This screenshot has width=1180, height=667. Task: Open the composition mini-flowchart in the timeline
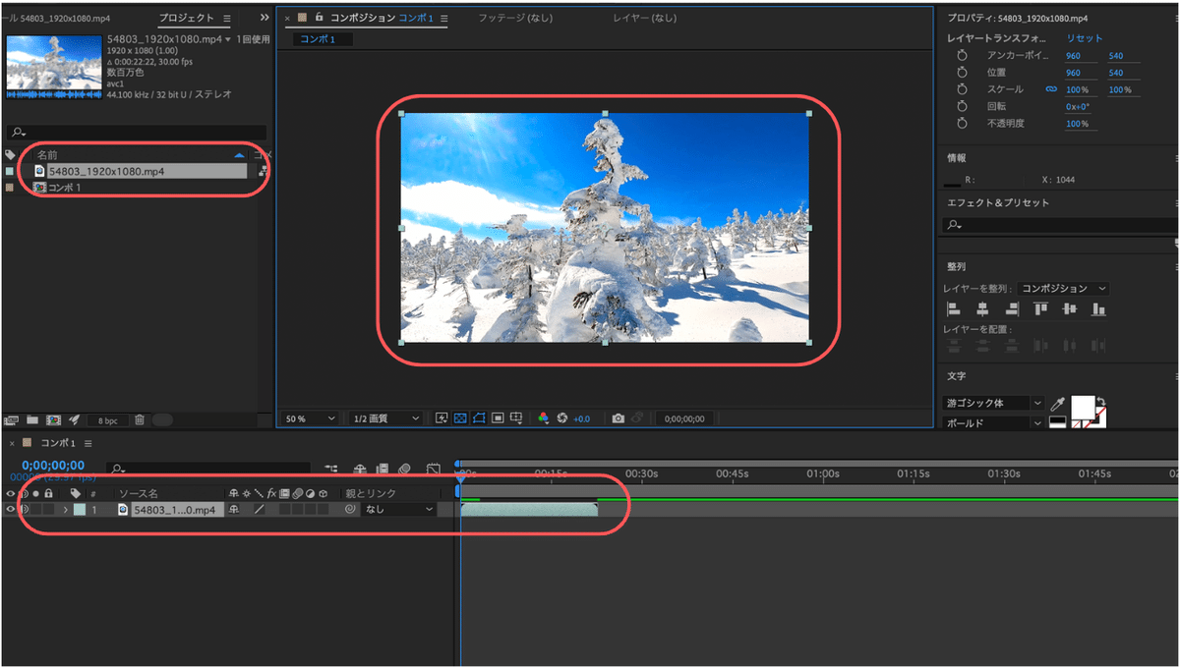(x=331, y=469)
